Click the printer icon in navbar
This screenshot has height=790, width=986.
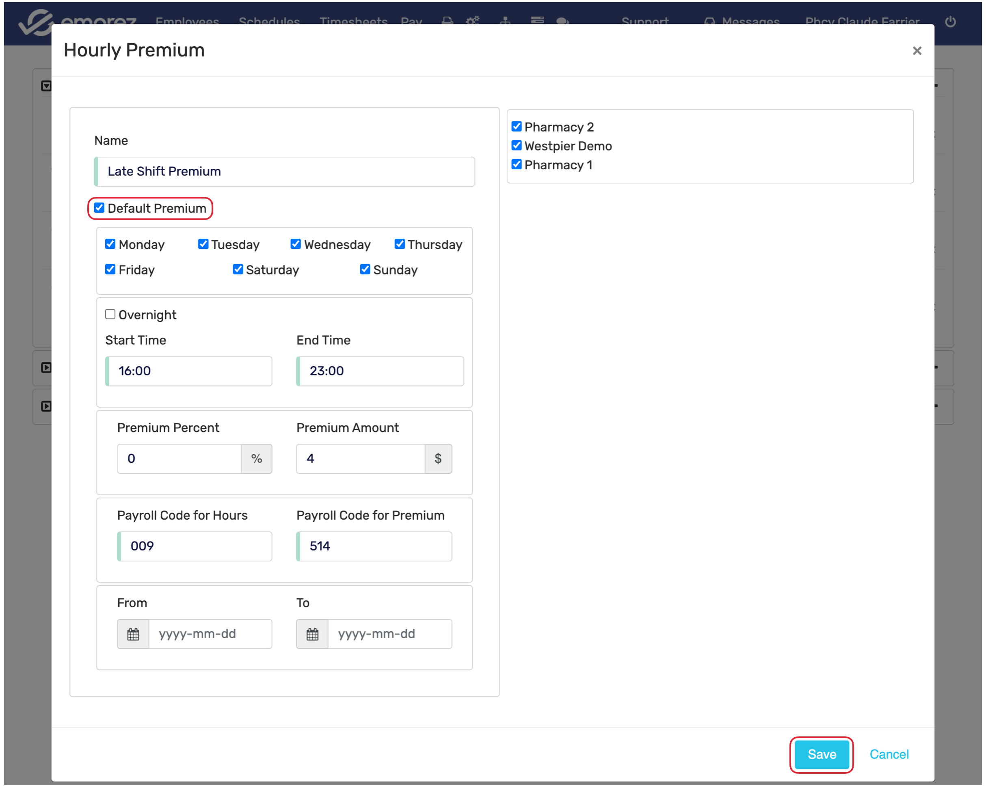click(x=447, y=21)
